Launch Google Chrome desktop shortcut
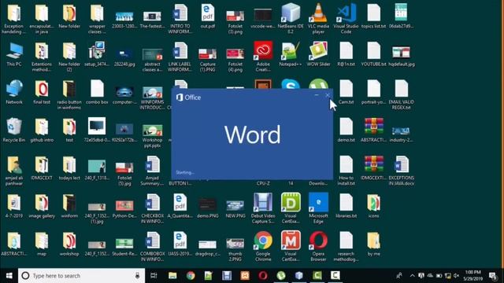This screenshot has height=283, width=504. click(263, 246)
